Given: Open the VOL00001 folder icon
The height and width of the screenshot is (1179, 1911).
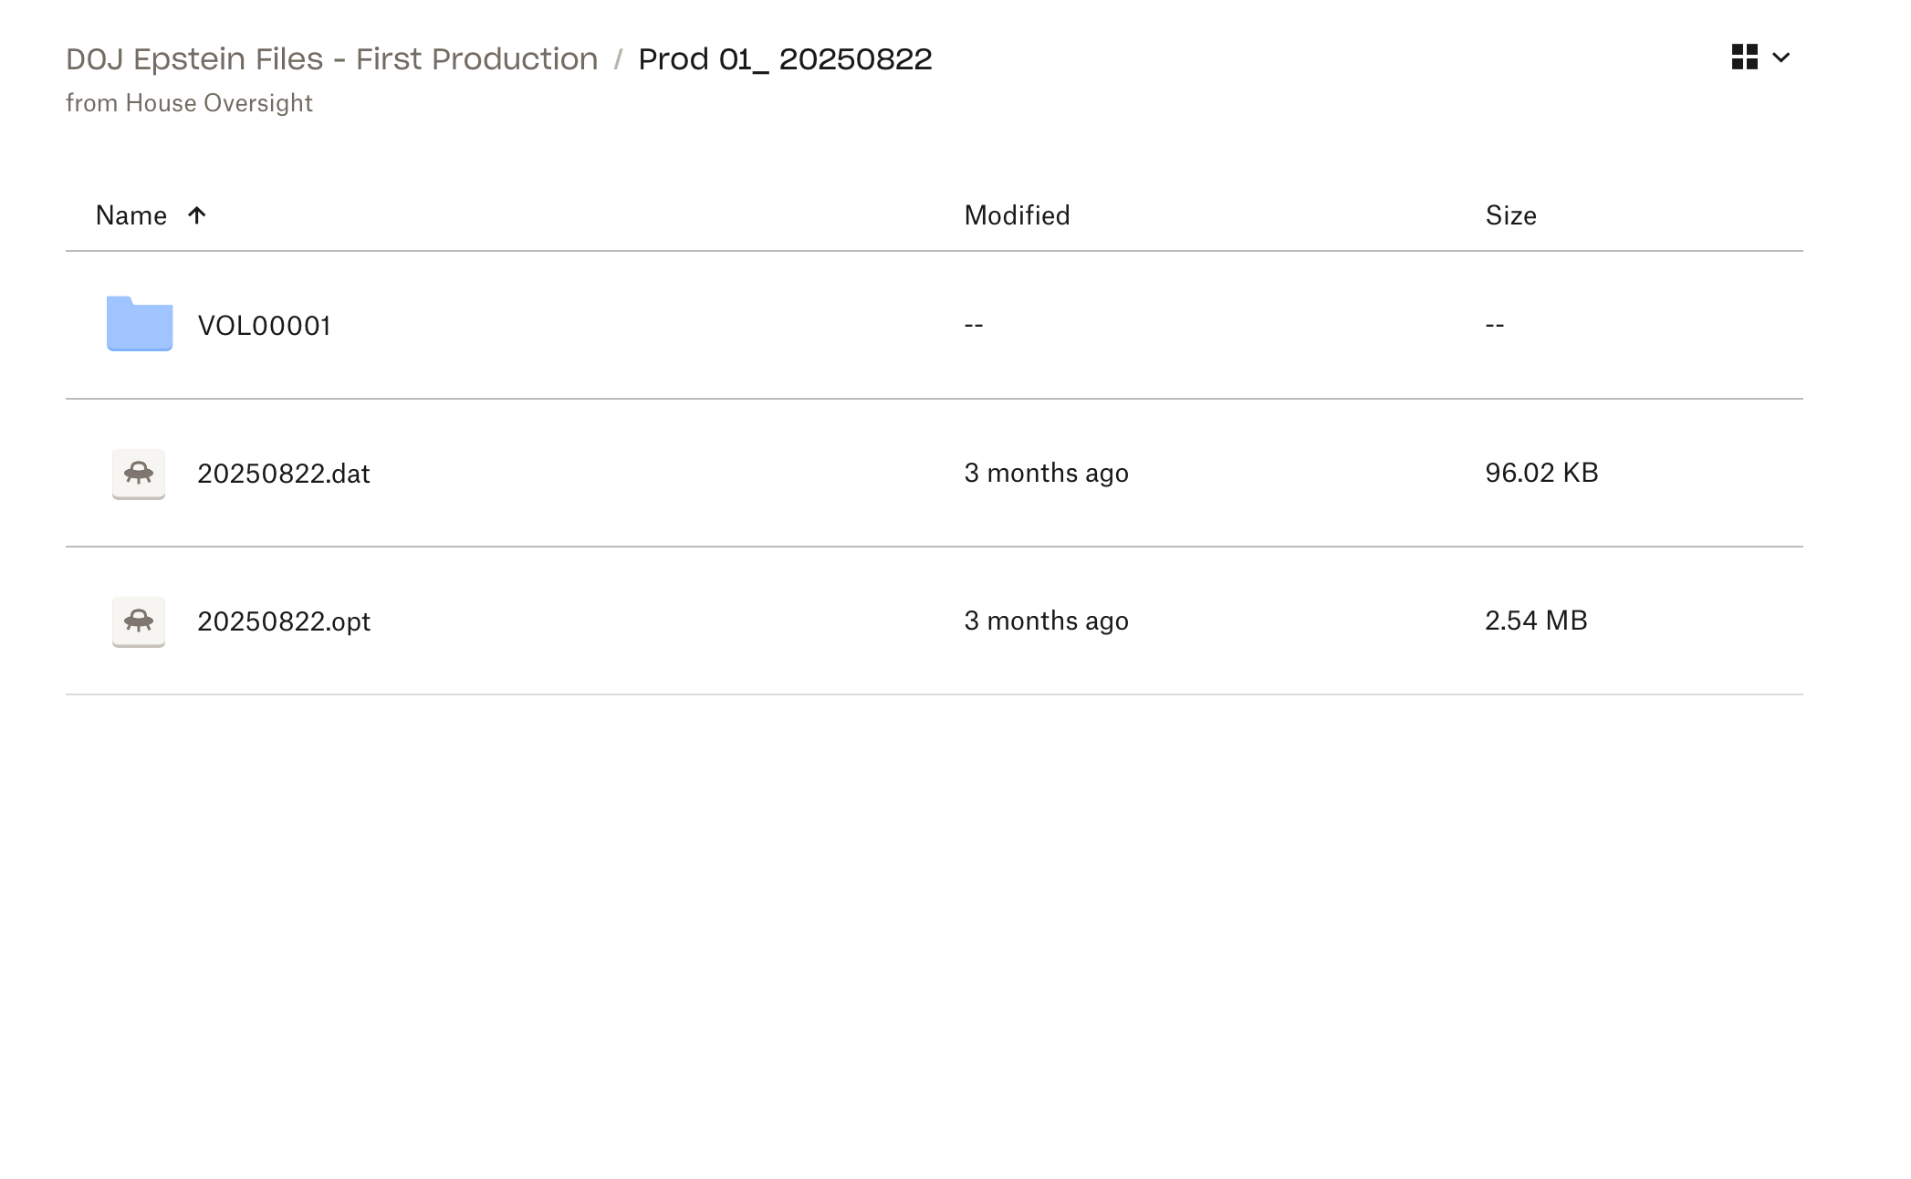Looking at the screenshot, I should tap(140, 324).
